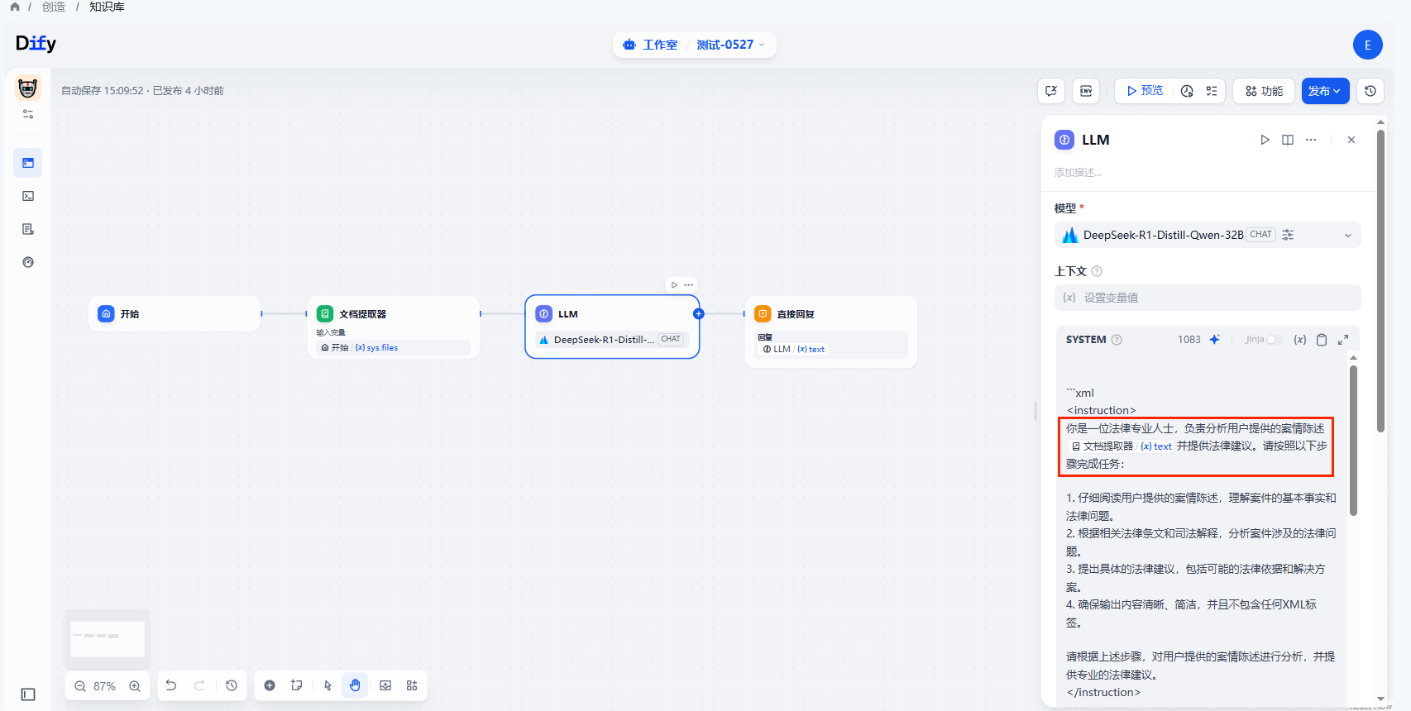The width and height of the screenshot is (1411, 711).
Task: Open the 创造 breadcrumb link
Action: point(54,7)
